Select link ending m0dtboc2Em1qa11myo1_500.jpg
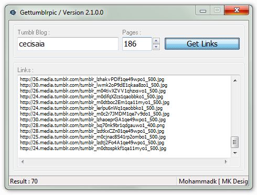Screen dimensions: 257x195 click(x=94, y=102)
